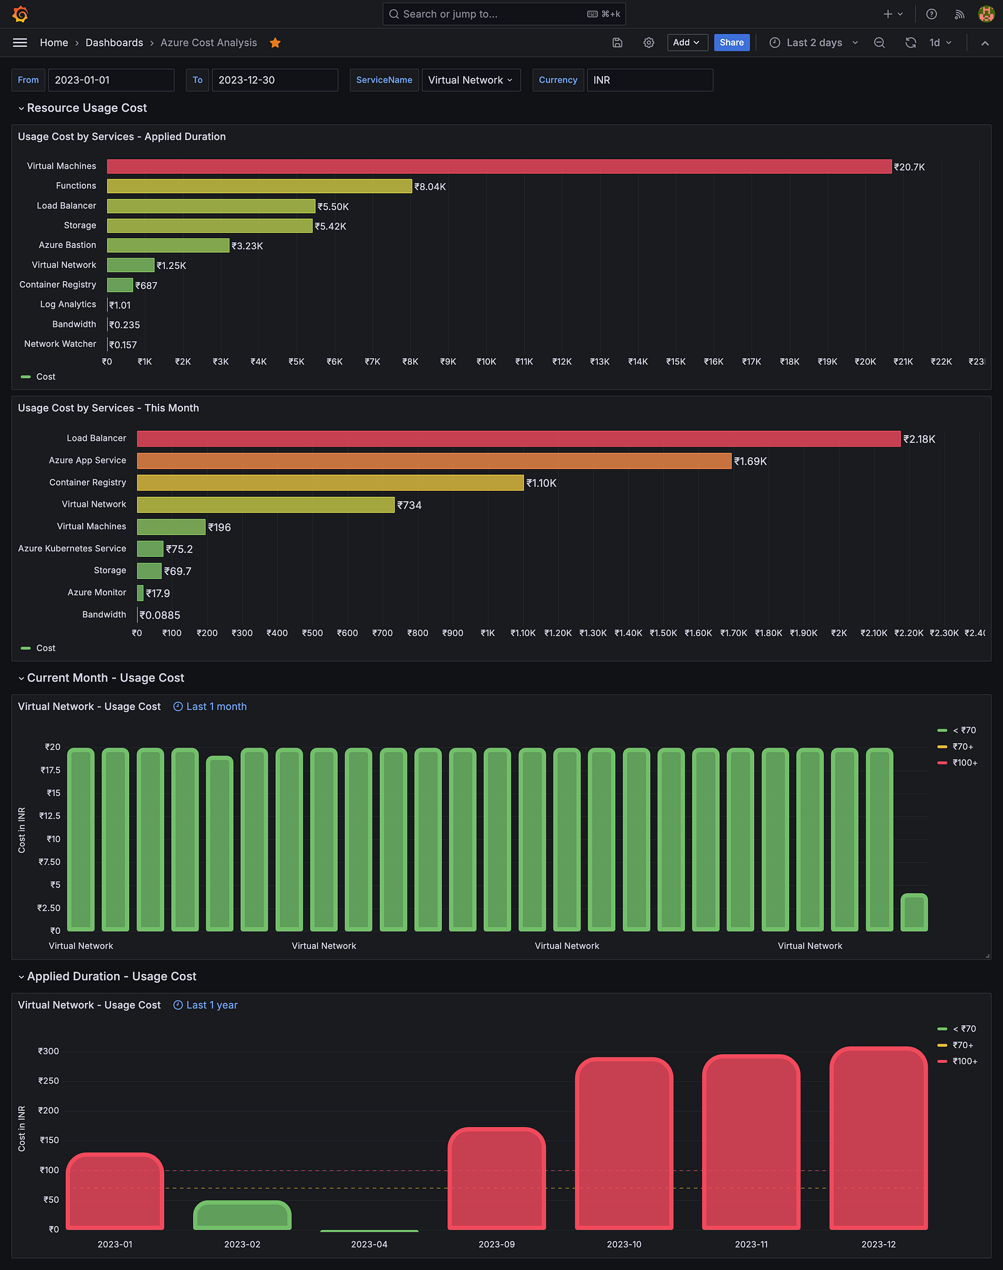Open the Last 2 days time picker
This screenshot has height=1270, width=1003.
[814, 43]
